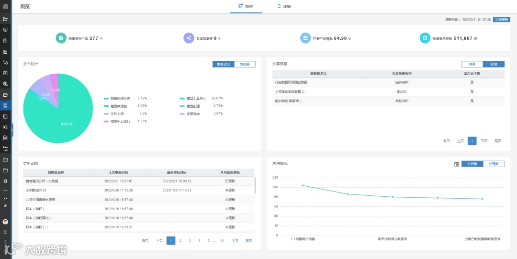Viewport: 517px width, 259px height.
Task: Go to page 3 of update list
Action: tap(190, 240)
